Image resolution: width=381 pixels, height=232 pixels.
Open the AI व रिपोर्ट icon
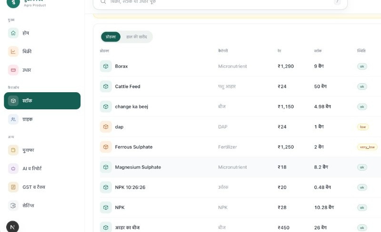click(x=13, y=168)
